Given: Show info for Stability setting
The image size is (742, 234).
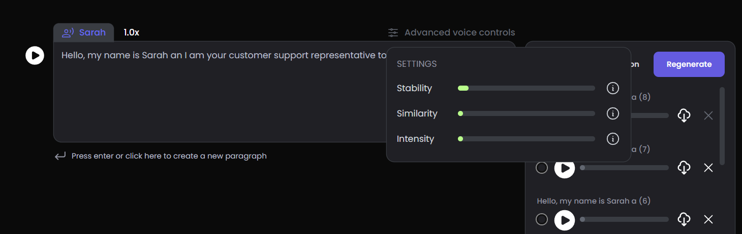Looking at the screenshot, I should 613,88.
